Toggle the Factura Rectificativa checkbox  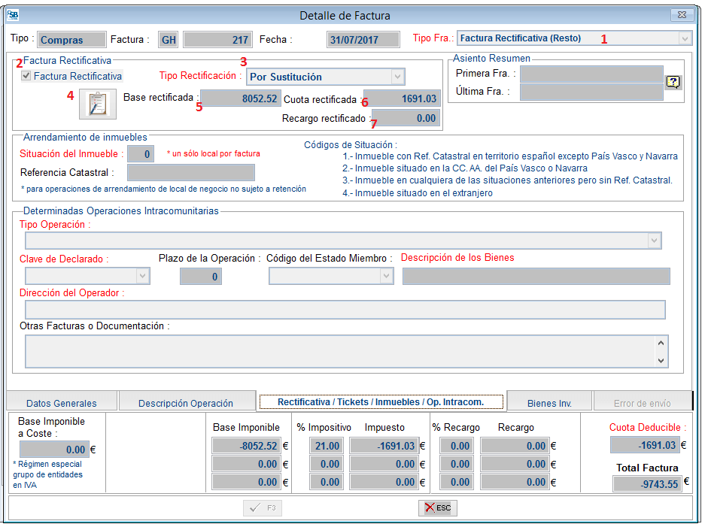[x=26, y=76]
